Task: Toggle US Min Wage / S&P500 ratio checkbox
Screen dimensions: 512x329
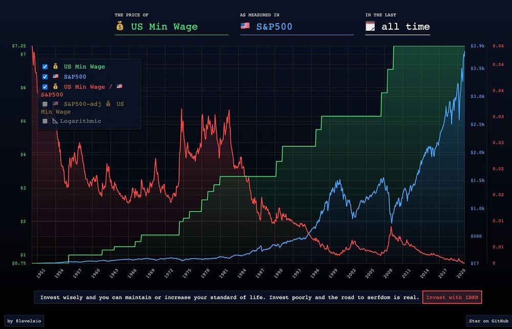Action: 45,87
